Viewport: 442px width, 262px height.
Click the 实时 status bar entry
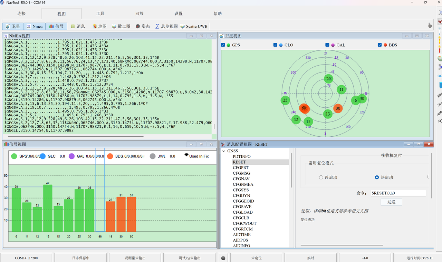pyautogui.click(x=310, y=258)
